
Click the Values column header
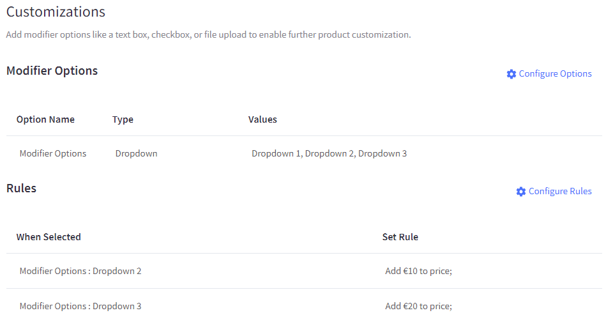263,119
